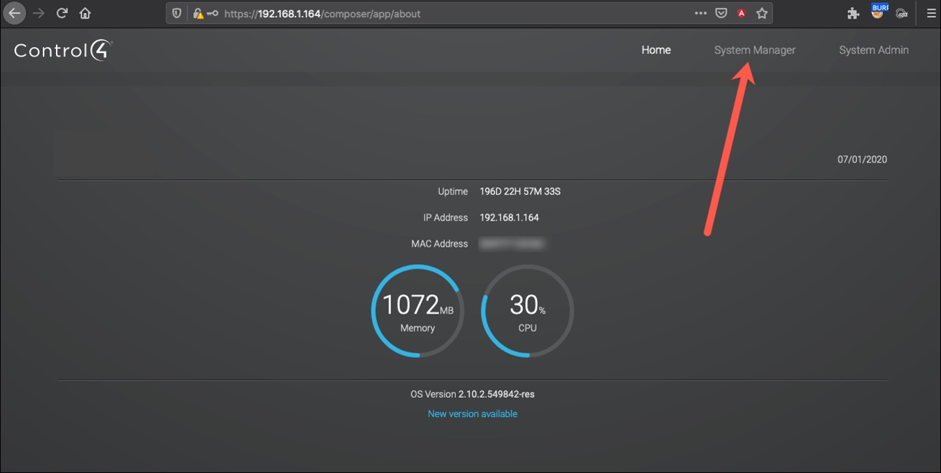Click the Control4 logo
941x473 pixels.
(63, 50)
